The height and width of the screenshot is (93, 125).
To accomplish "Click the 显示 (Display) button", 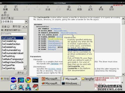I will (x=21, y=73).
